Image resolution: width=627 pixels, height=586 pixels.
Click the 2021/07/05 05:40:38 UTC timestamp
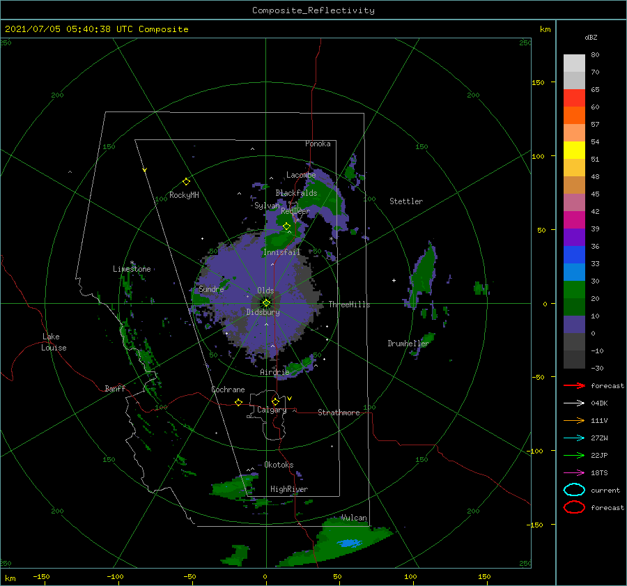pos(69,29)
